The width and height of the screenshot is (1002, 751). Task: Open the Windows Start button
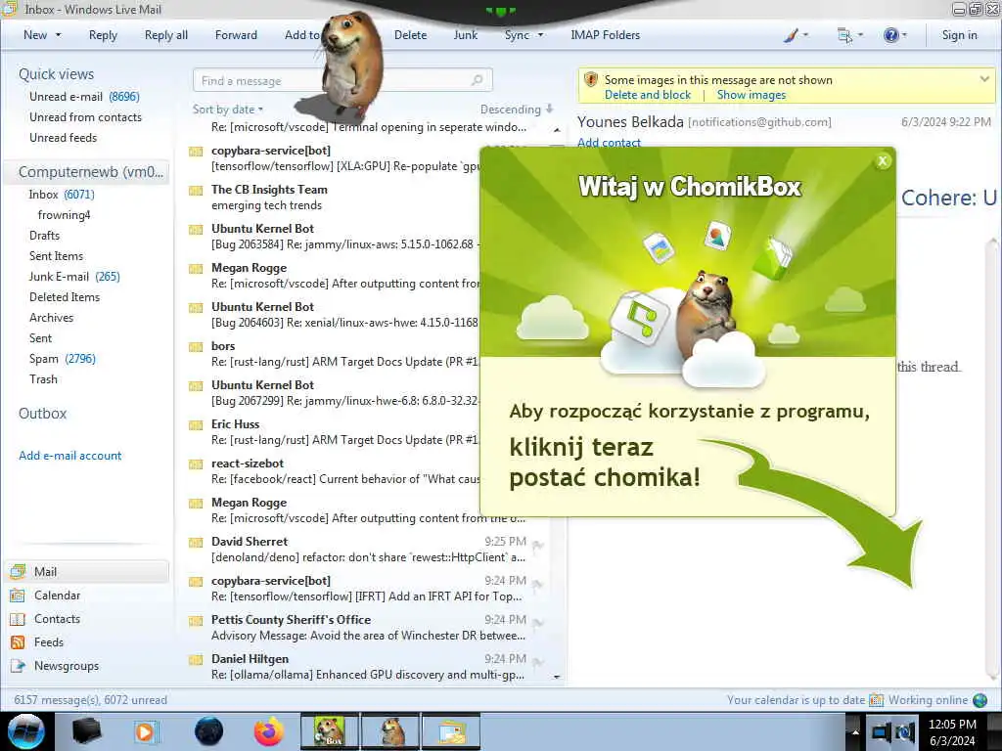click(x=25, y=731)
